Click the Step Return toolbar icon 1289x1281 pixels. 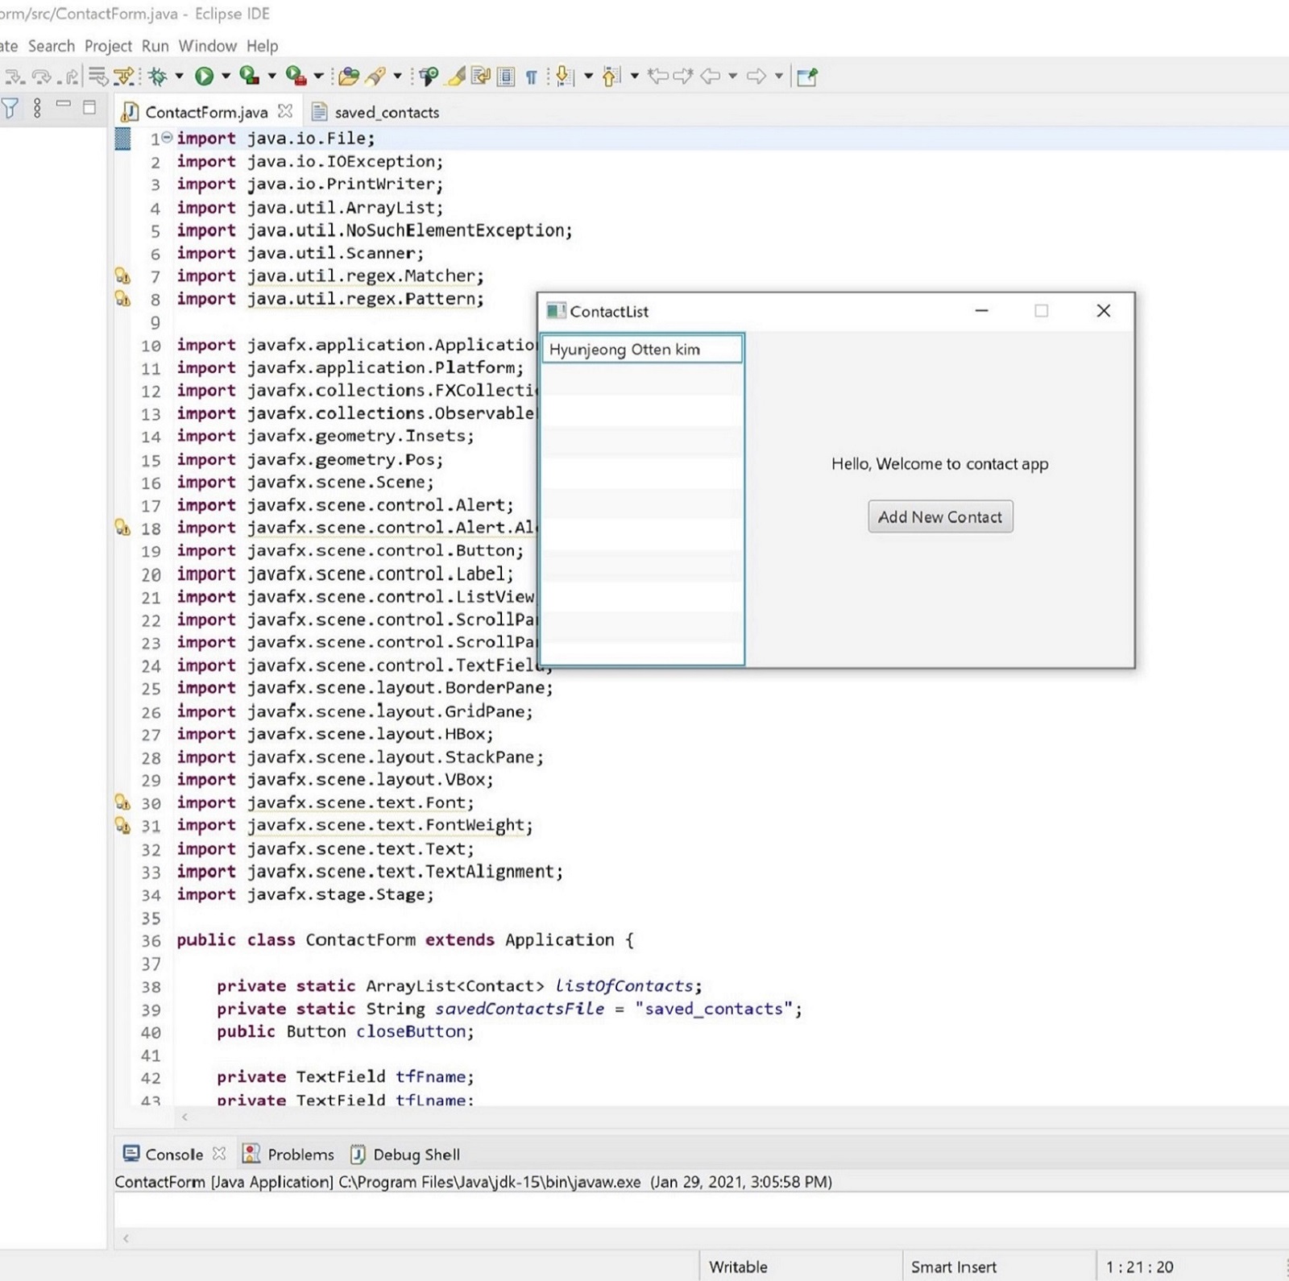point(69,77)
